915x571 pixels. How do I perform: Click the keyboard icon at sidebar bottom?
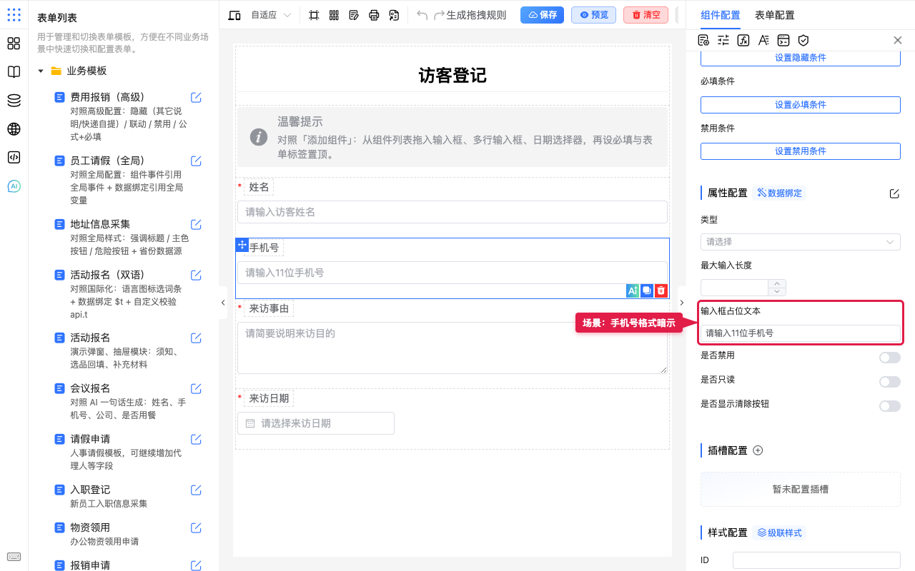pyautogui.click(x=14, y=557)
